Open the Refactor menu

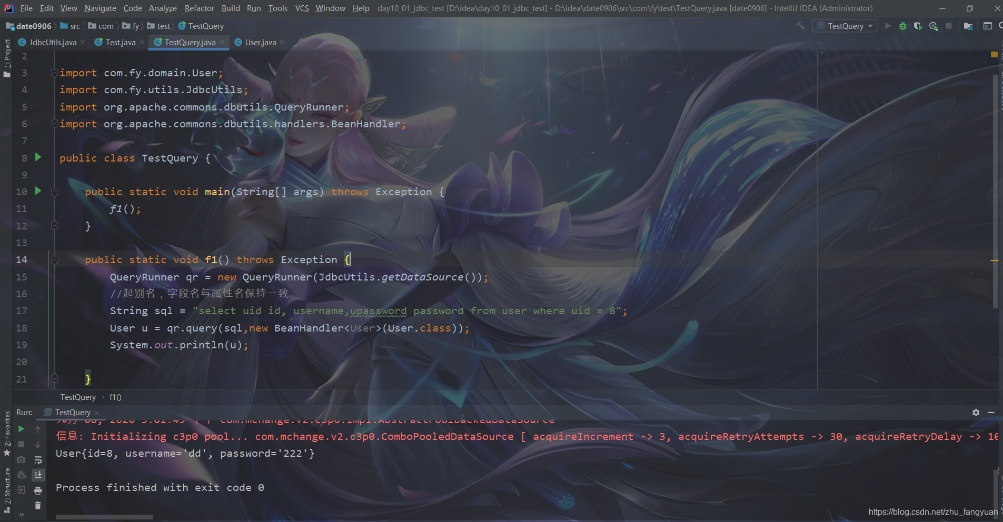point(199,8)
